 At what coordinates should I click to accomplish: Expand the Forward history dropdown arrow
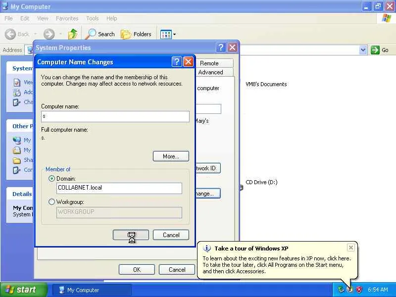(60, 34)
